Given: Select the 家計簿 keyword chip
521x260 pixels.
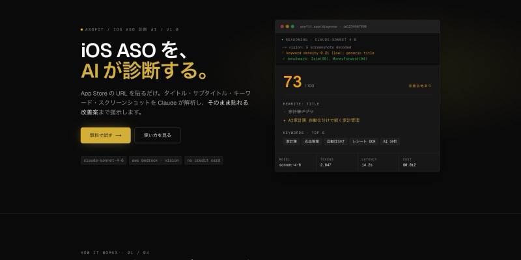Looking at the screenshot, I should 291,142.
